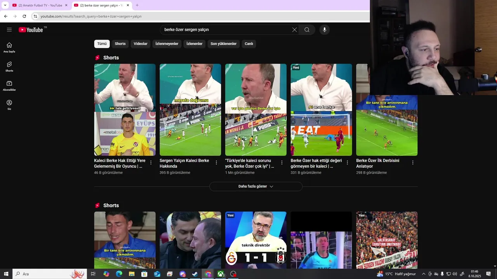The height and width of the screenshot is (279, 497).
Task: Click the Windows Ara search box
Action: pyautogui.click(x=50, y=274)
